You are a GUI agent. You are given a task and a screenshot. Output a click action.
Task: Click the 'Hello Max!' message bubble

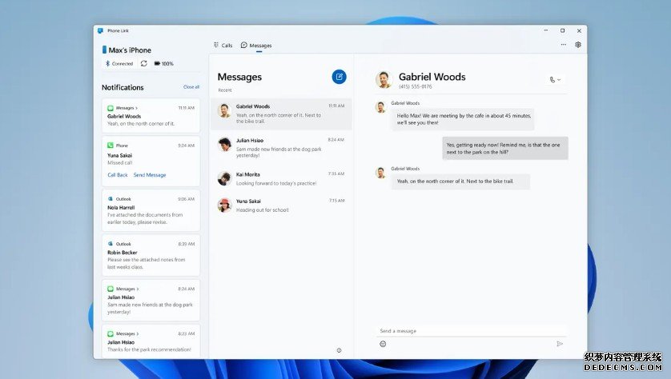click(x=463, y=119)
